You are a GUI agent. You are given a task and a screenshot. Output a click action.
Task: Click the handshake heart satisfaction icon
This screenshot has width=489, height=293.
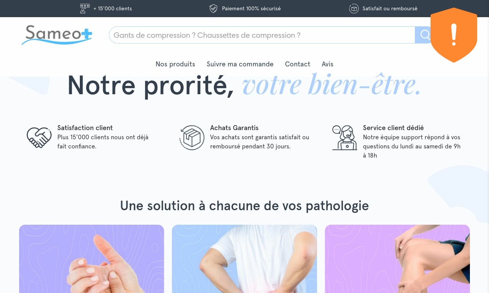39,137
